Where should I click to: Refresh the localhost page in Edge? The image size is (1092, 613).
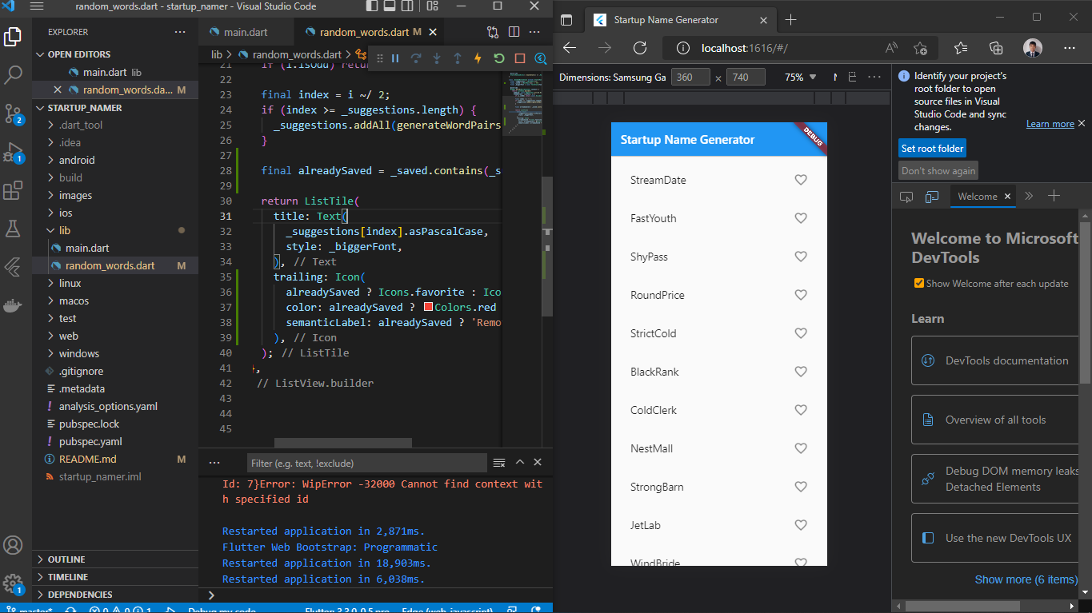640,48
